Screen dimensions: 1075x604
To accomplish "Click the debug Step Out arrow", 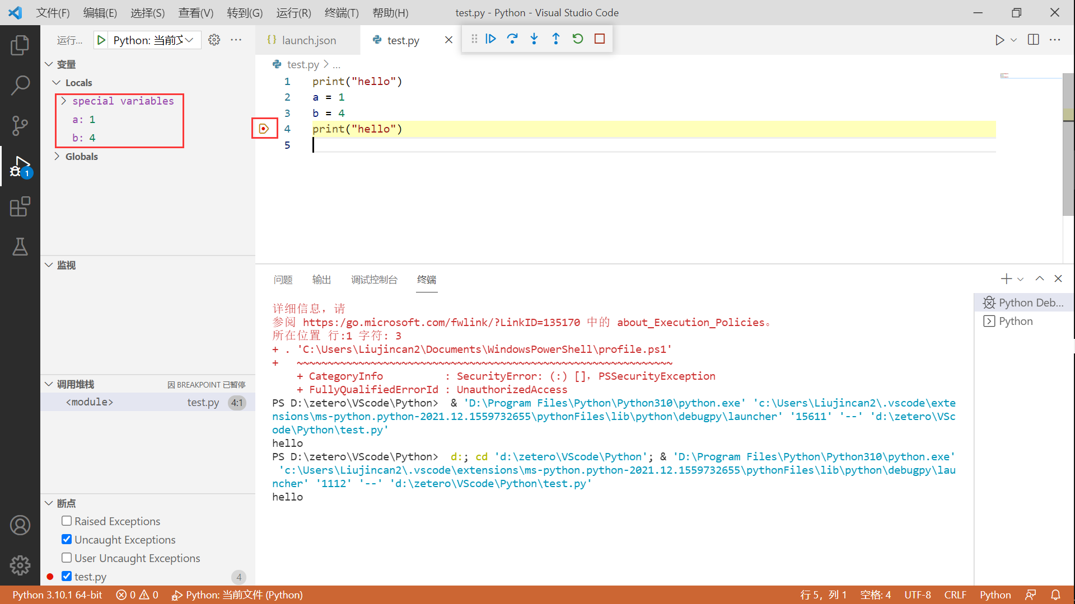I will pos(556,39).
